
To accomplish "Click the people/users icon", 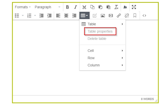I will coord(125,7).
